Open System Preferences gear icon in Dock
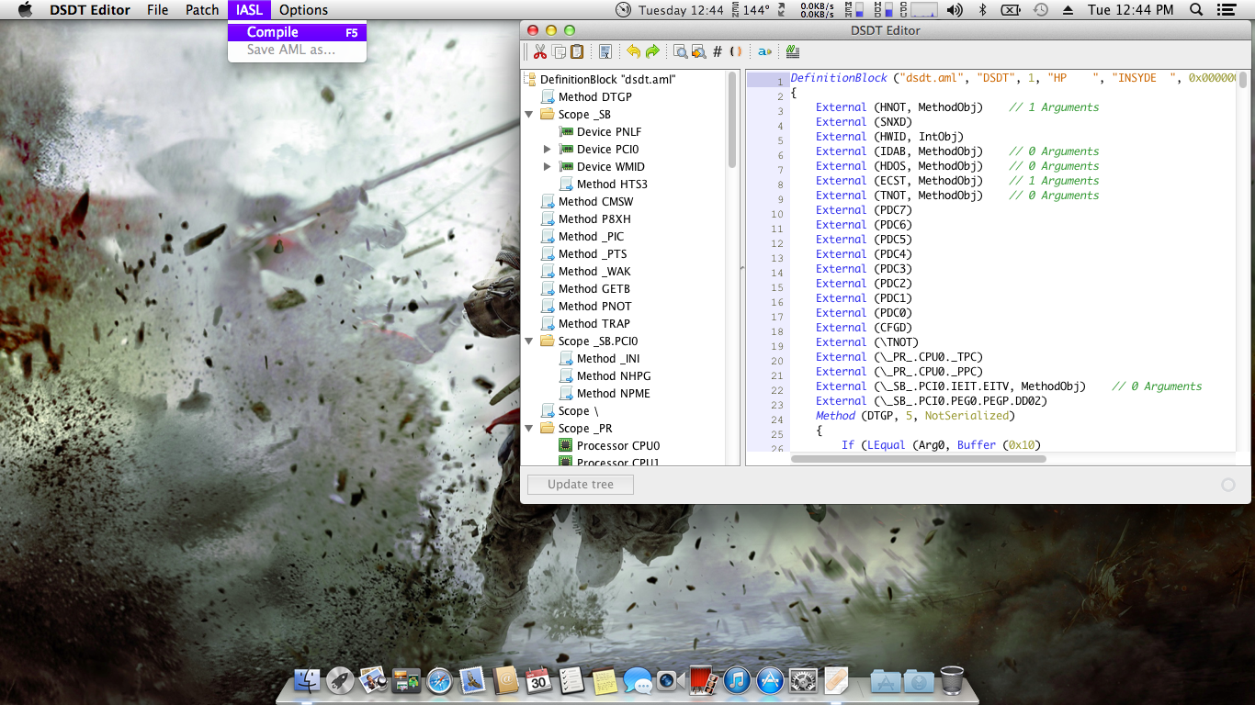 pyautogui.click(x=803, y=680)
